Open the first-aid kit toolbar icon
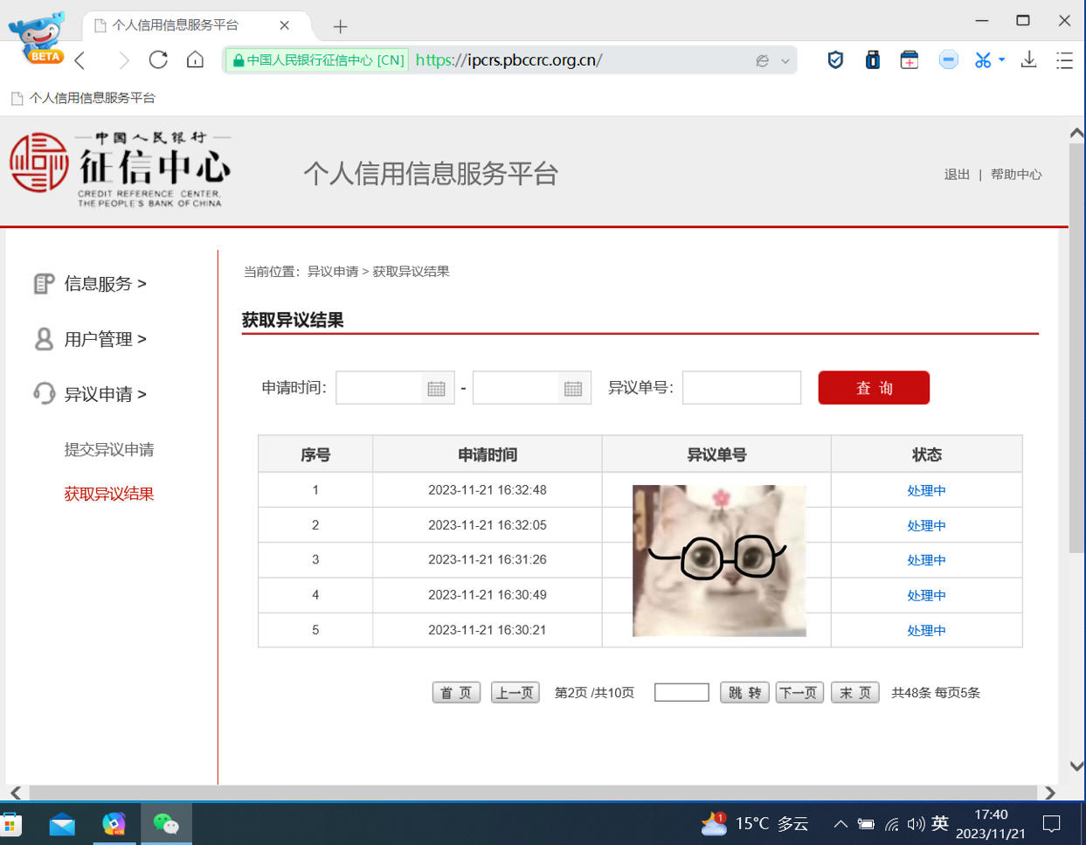1086x845 pixels. [x=910, y=59]
